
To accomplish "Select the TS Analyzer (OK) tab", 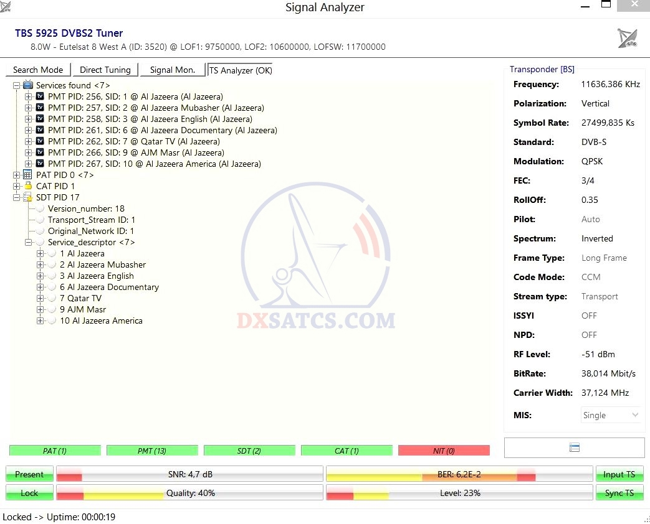I will 241,70.
